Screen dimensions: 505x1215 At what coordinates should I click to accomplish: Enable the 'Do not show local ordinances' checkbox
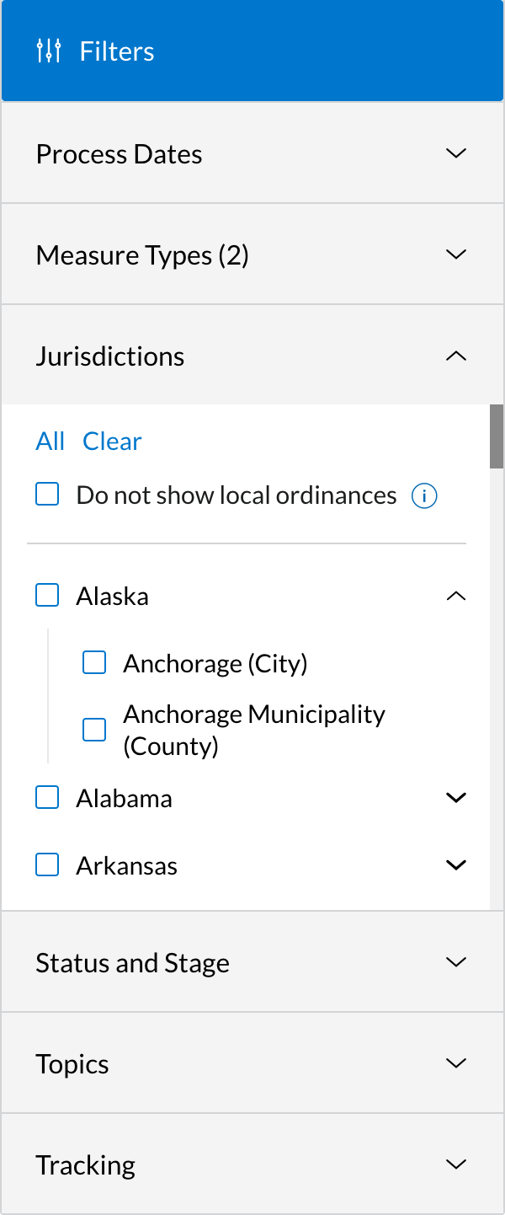[x=47, y=495]
